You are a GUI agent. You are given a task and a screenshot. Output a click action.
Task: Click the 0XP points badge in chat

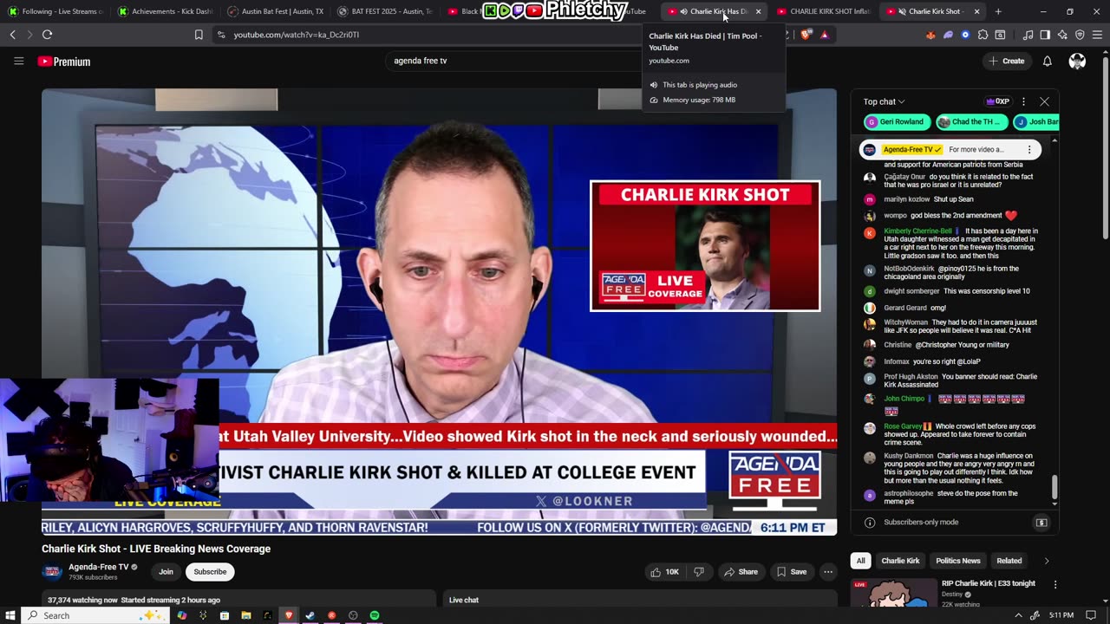998,101
